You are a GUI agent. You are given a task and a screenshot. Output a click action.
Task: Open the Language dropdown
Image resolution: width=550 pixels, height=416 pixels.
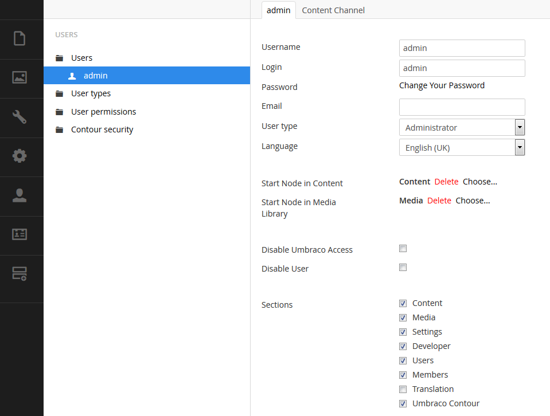coord(462,147)
